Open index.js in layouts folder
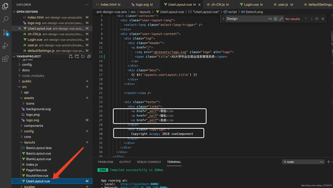The height and width of the screenshot is (188, 333). pyautogui.click(x=32, y=164)
